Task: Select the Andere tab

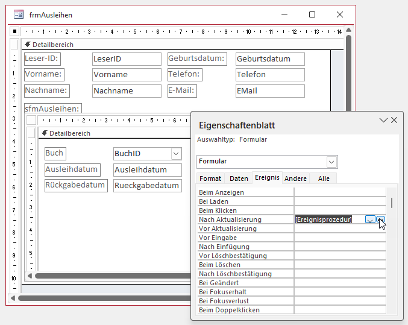Action: [x=295, y=178]
